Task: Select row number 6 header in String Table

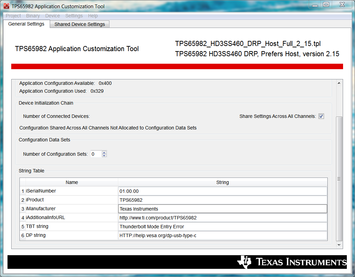Action: [22, 235]
